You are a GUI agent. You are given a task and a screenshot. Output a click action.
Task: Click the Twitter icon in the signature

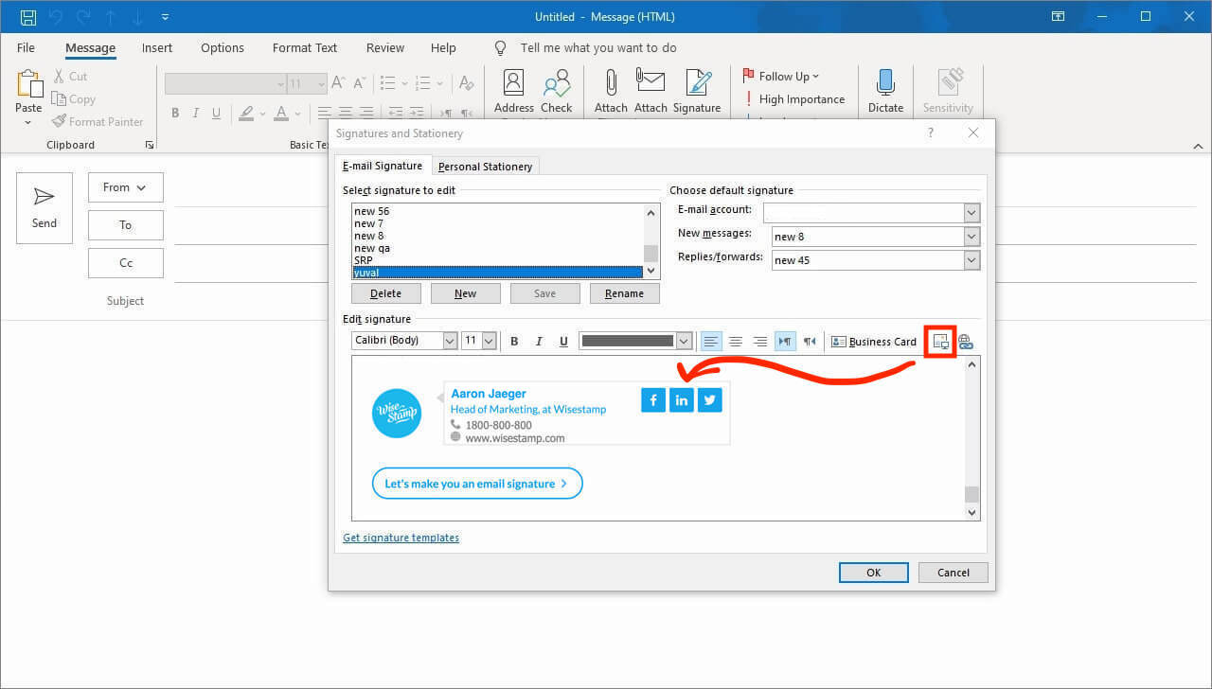pyautogui.click(x=710, y=400)
